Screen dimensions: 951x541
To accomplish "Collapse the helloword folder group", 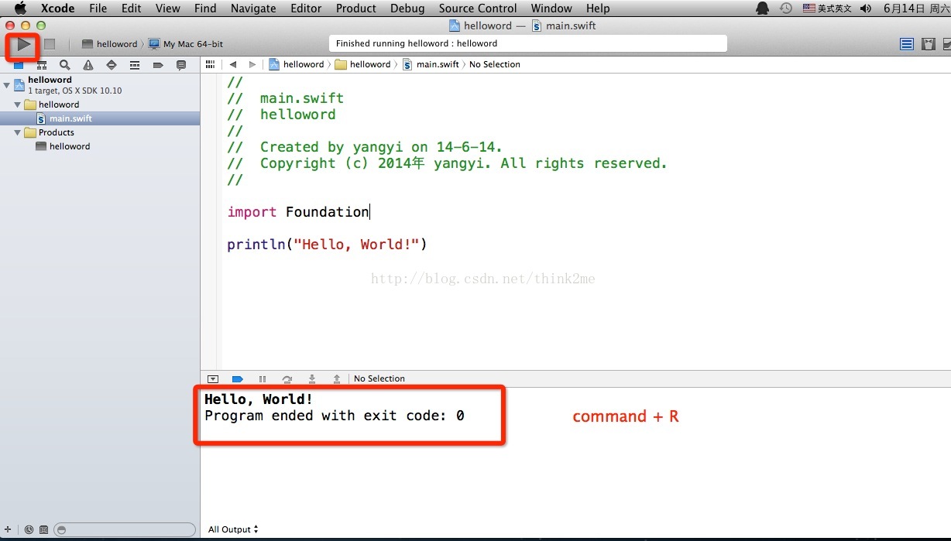I will [x=18, y=104].
